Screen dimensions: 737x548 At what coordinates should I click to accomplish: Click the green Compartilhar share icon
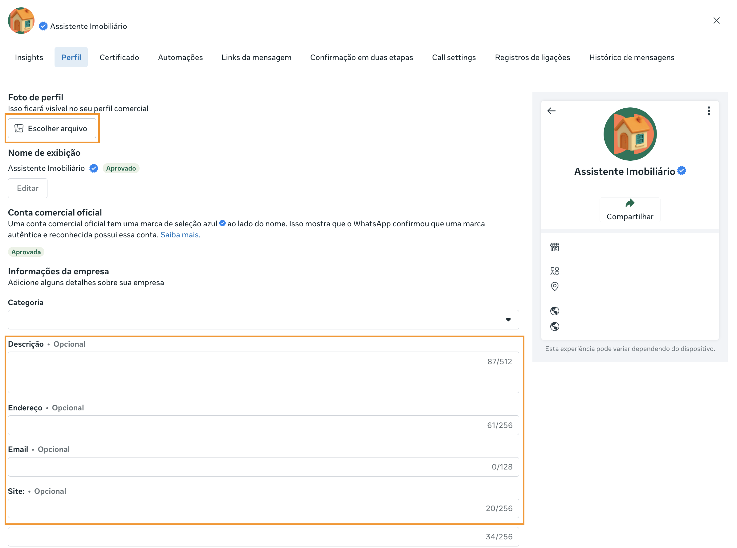pyautogui.click(x=629, y=203)
